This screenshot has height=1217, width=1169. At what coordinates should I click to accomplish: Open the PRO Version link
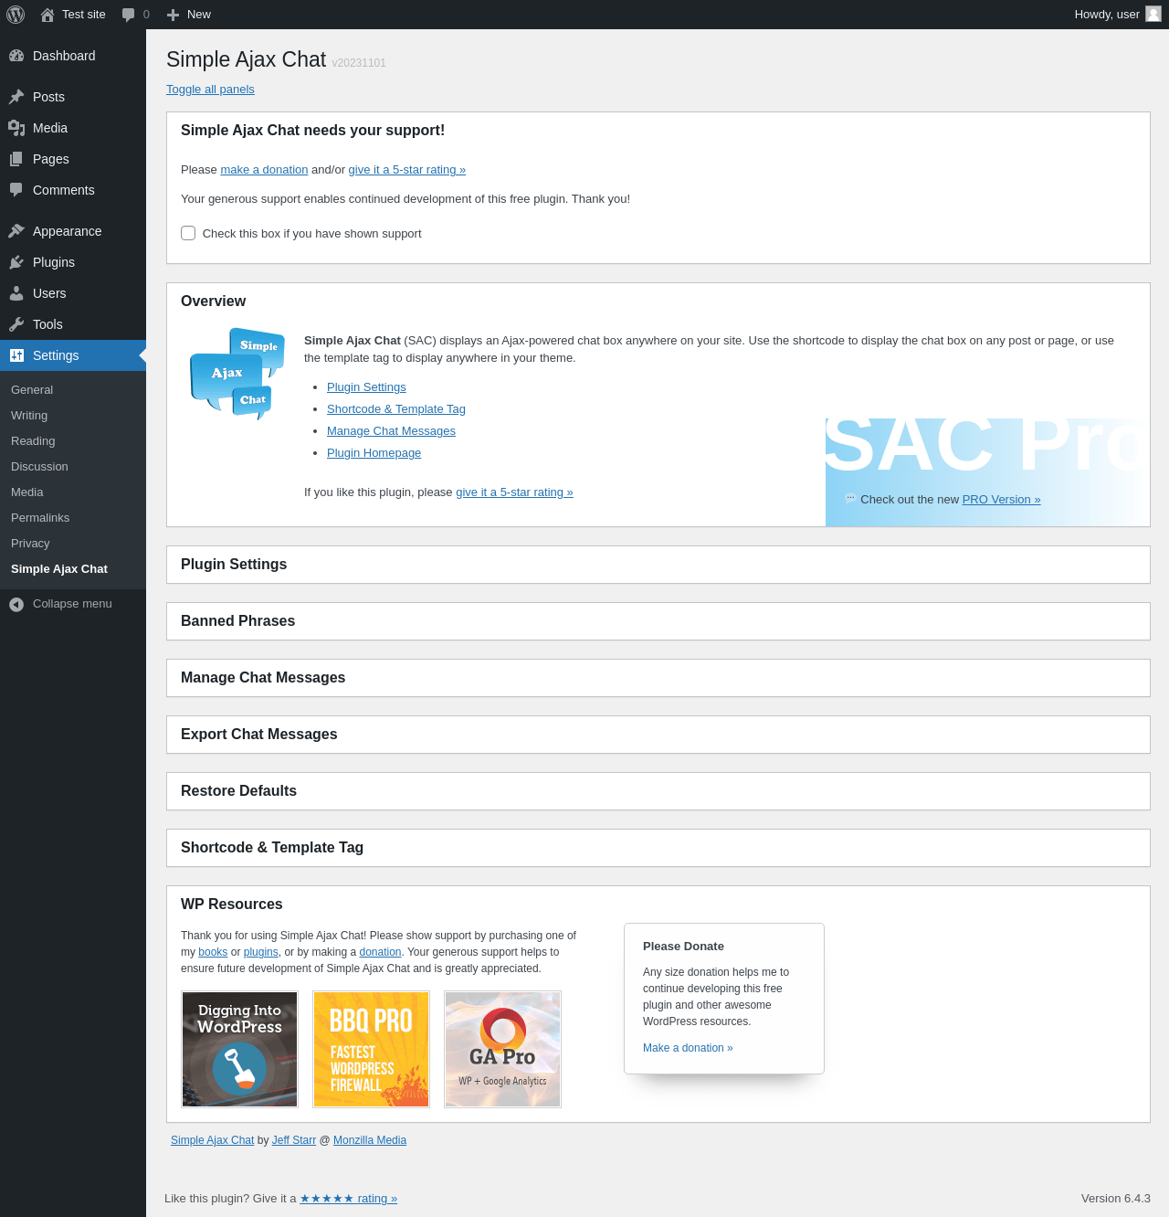(x=1001, y=500)
